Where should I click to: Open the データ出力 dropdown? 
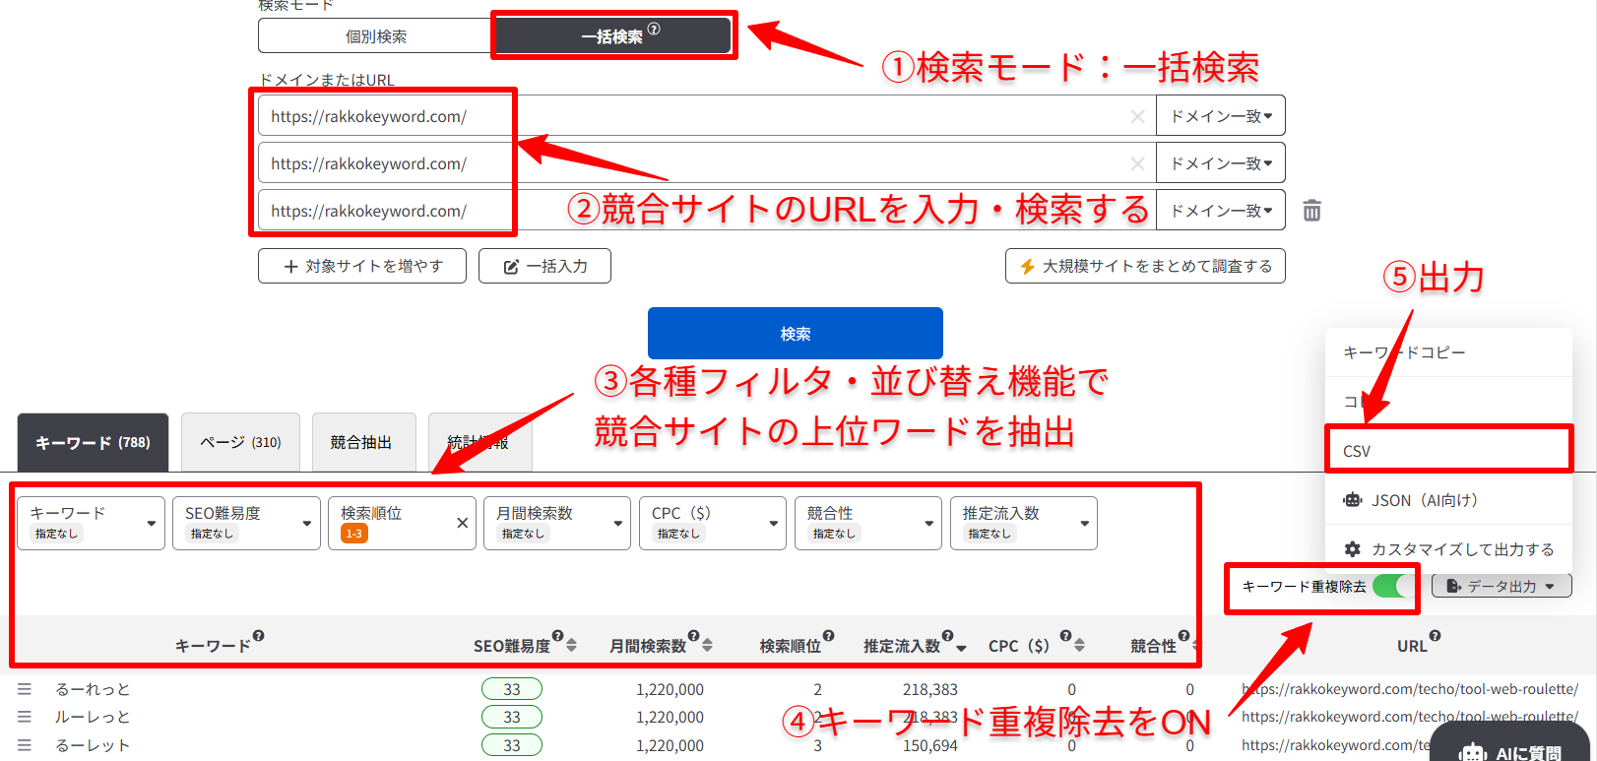(1501, 587)
